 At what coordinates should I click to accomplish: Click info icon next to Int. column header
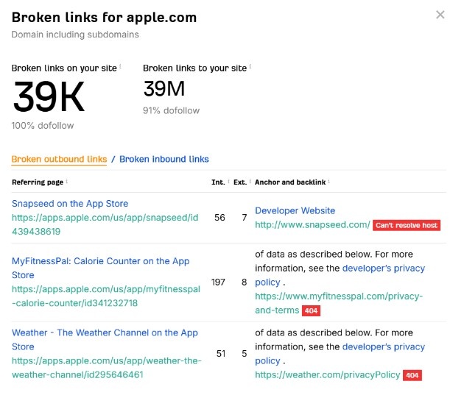pyautogui.click(x=228, y=181)
